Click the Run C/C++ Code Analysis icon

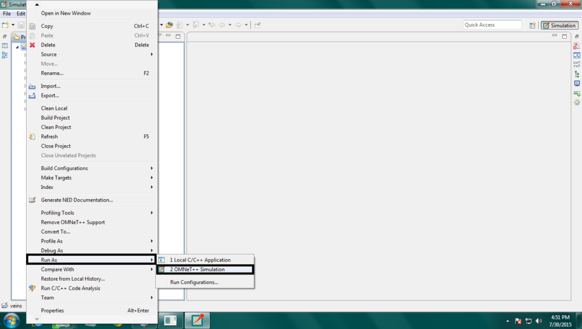click(x=32, y=289)
